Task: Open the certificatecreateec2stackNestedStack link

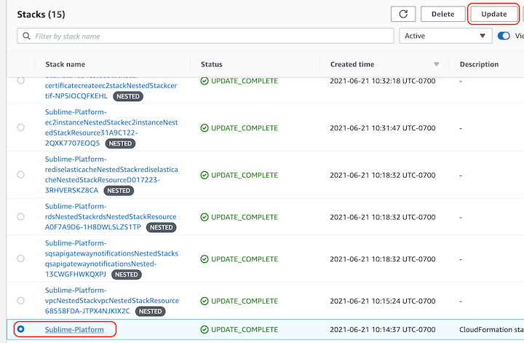Action: 111,89
